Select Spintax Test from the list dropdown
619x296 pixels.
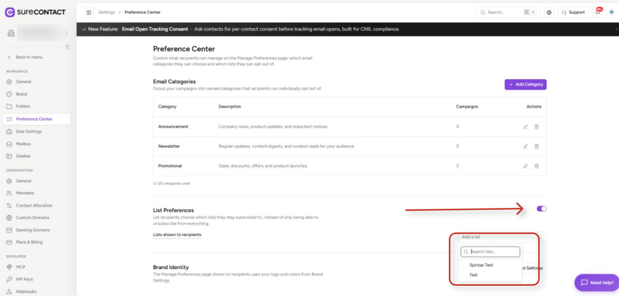pyautogui.click(x=481, y=265)
